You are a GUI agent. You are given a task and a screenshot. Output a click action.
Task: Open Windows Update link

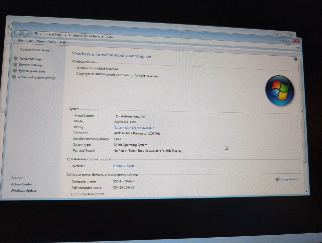click(24, 191)
